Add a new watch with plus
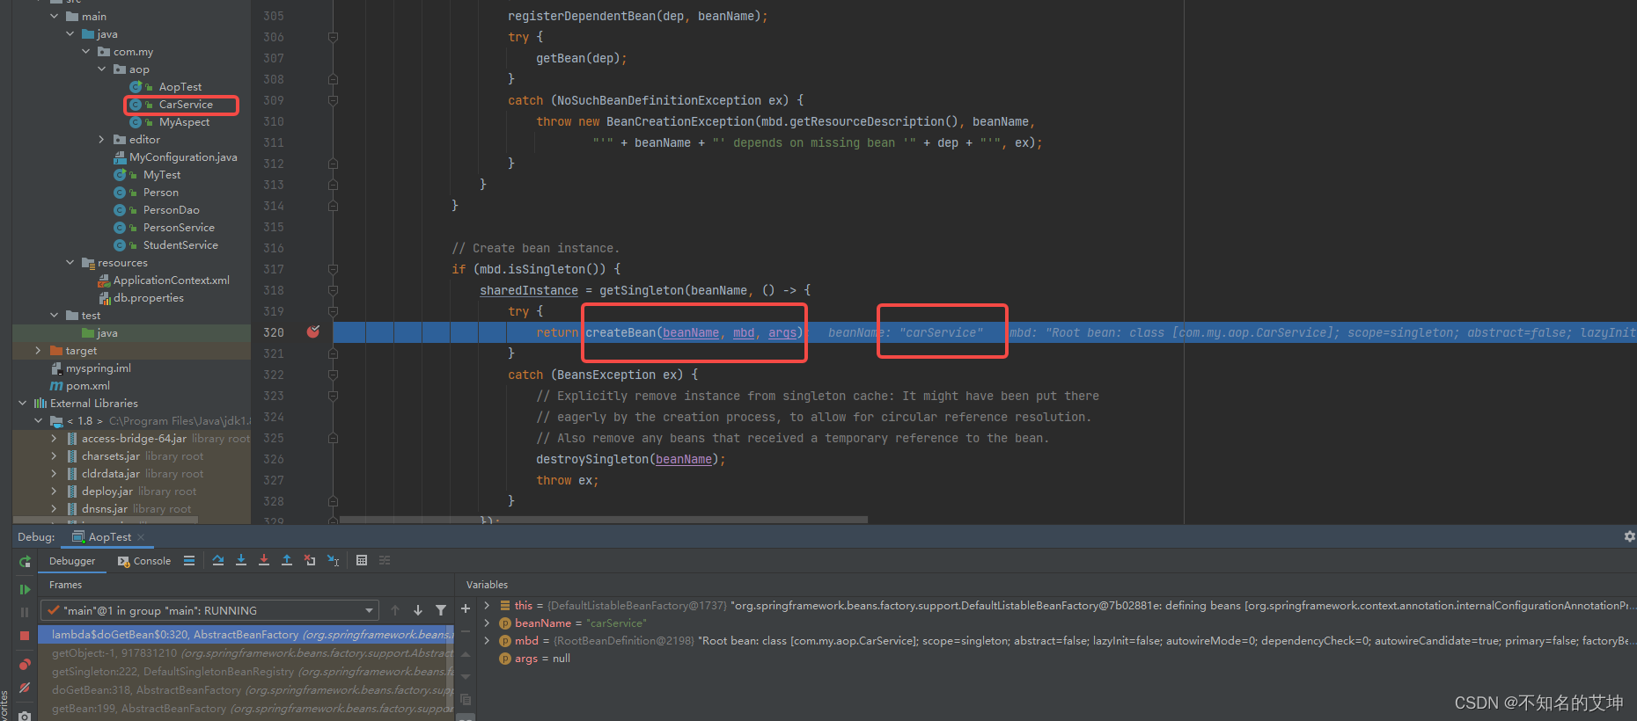Image resolution: width=1637 pixels, height=721 pixels. click(x=466, y=608)
